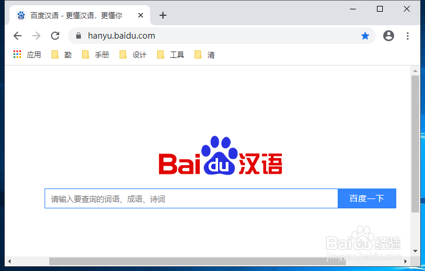Click the horizontal scrollbar left arrow
The image size is (425, 271).
pyautogui.click(x=9, y=261)
